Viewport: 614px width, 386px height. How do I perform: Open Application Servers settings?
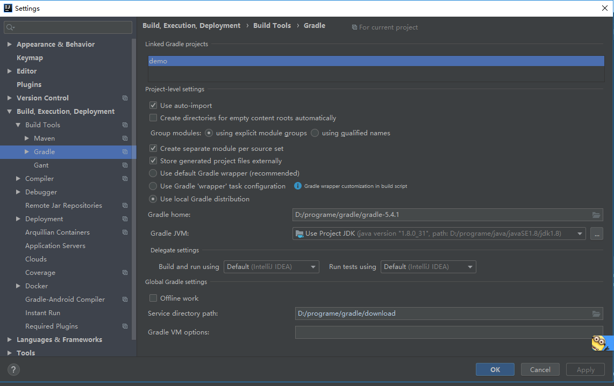pyautogui.click(x=55, y=245)
